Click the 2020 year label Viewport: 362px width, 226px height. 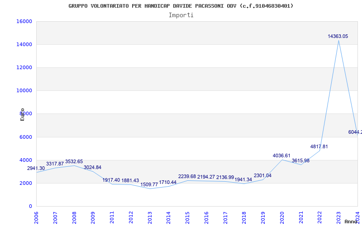(x=282, y=217)
